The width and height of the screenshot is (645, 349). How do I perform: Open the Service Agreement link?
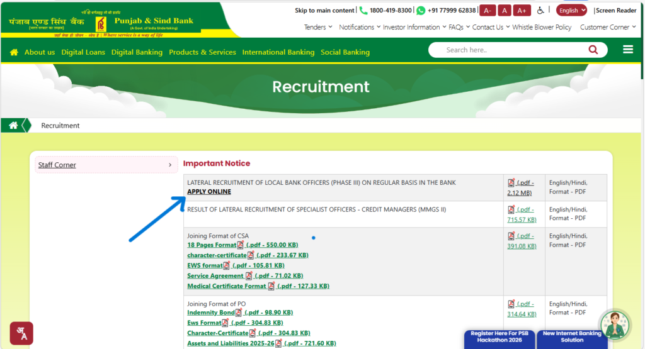pos(215,276)
